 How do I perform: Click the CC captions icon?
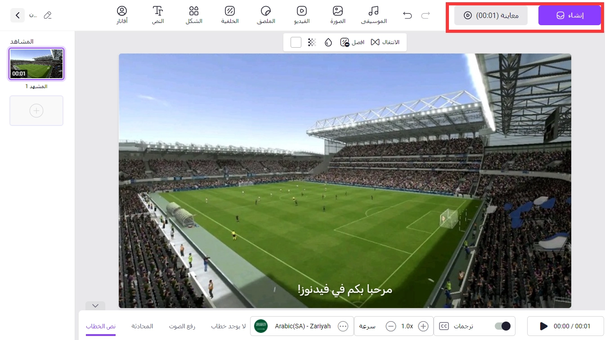(444, 326)
